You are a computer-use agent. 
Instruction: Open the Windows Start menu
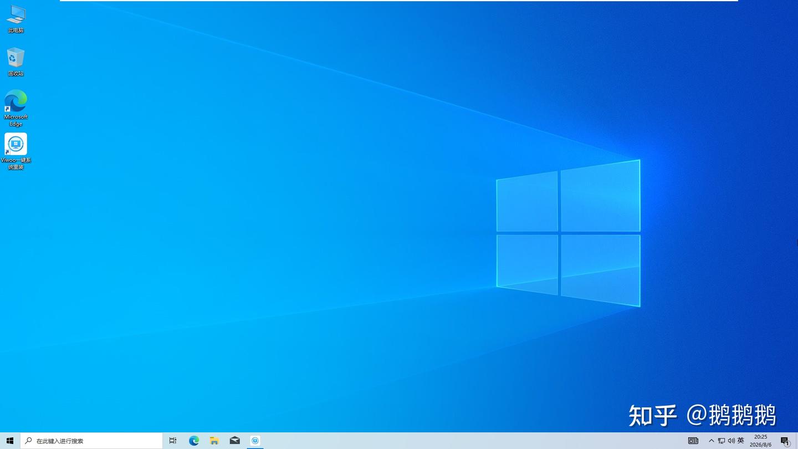pos(10,441)
